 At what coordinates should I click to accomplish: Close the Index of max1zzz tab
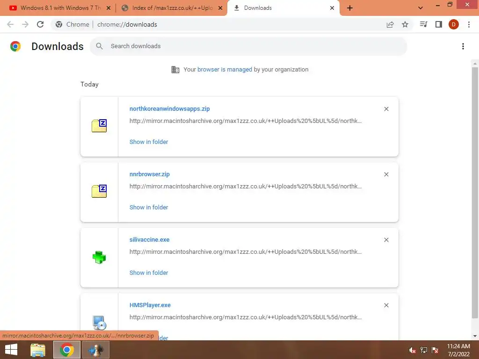pos(220,8)
